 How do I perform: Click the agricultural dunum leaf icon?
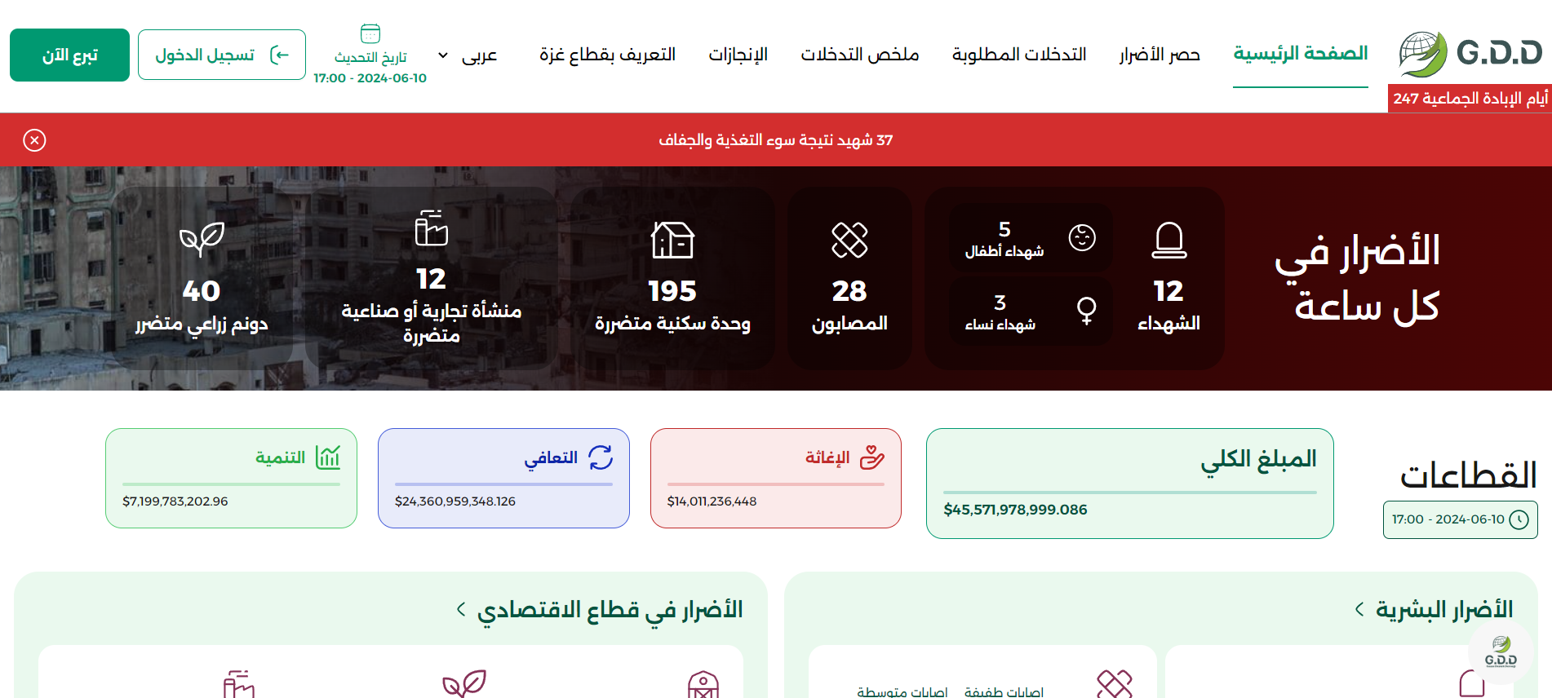pyautogui.click(x=202, y=240)
